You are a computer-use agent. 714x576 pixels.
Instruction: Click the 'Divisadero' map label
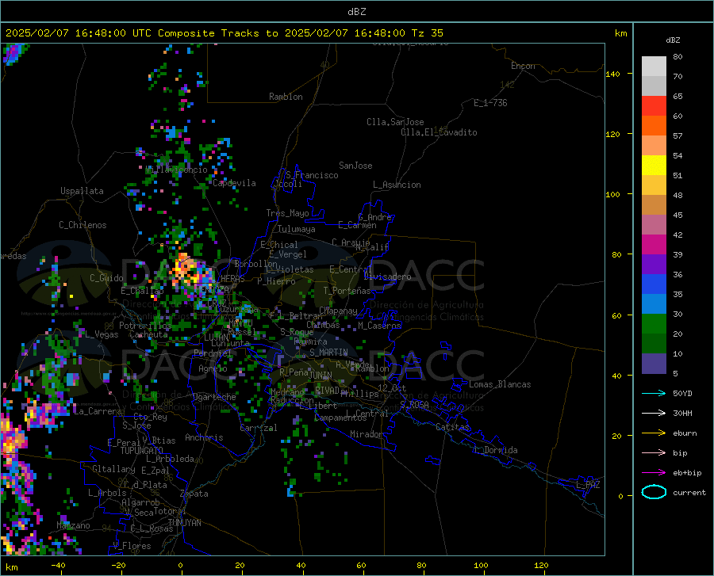[x=387, y=277]
